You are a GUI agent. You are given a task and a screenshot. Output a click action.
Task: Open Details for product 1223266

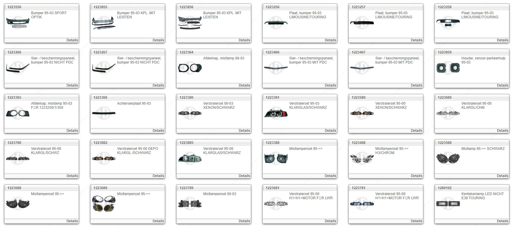pos(72,85)
